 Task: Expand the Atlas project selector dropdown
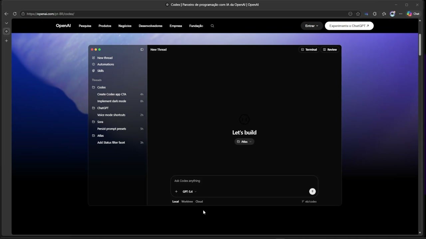point(244,142)
